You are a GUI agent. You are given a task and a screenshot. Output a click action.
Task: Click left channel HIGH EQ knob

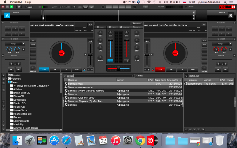pos(100,33)
